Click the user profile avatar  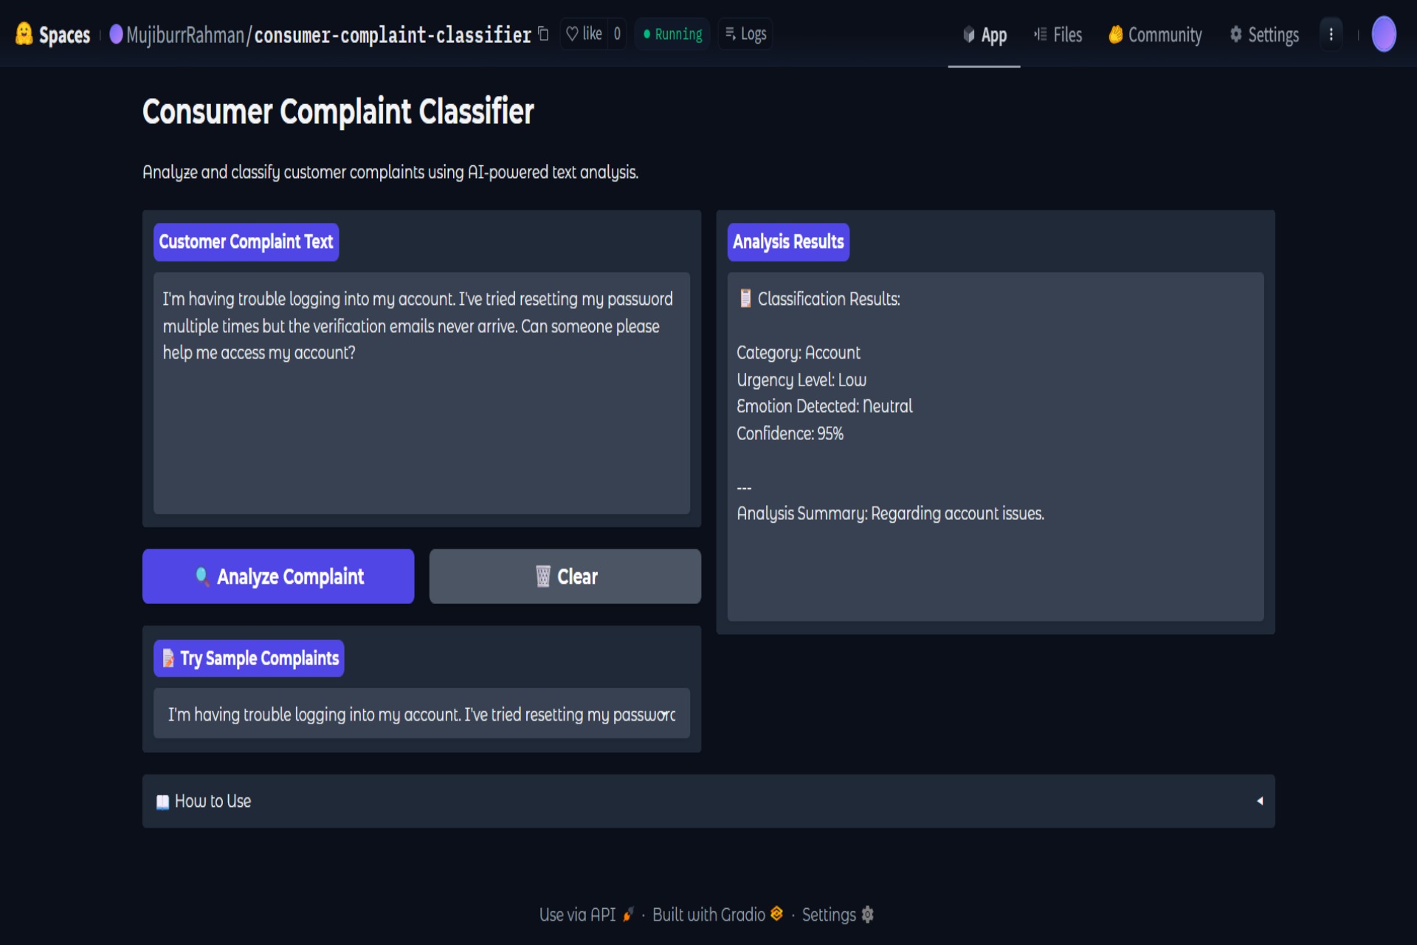pyautogui.click(x=1383, y=34)
